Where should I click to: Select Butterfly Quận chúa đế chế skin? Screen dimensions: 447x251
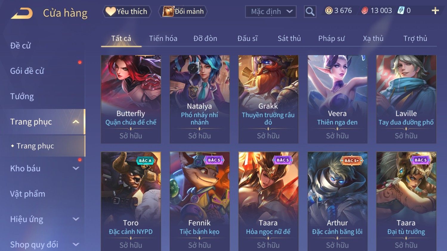point(131,99)
